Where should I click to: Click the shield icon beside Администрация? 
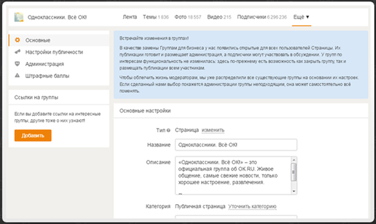point(18,64)
